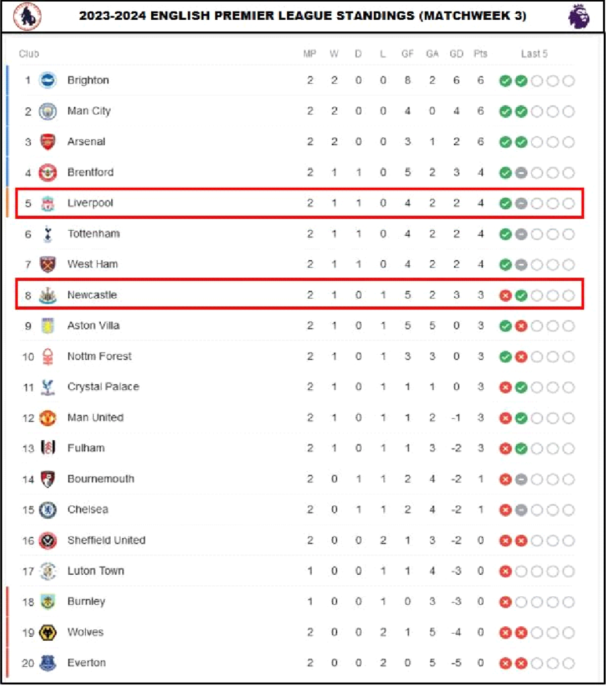
Task: Click the Club column header
Action: coord(29,54)
